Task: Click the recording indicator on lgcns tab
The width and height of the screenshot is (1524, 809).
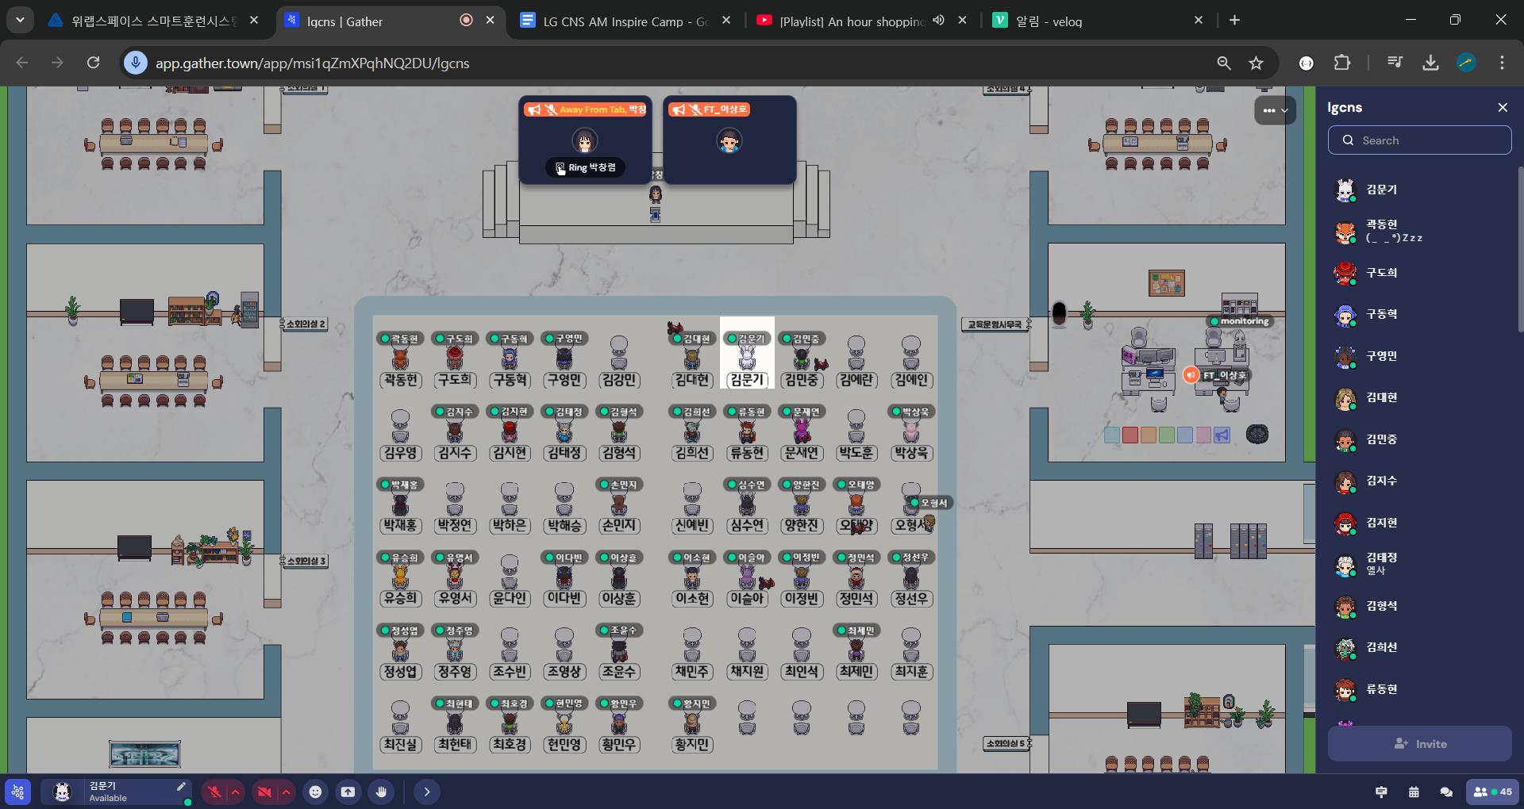Action: (466, 21)
